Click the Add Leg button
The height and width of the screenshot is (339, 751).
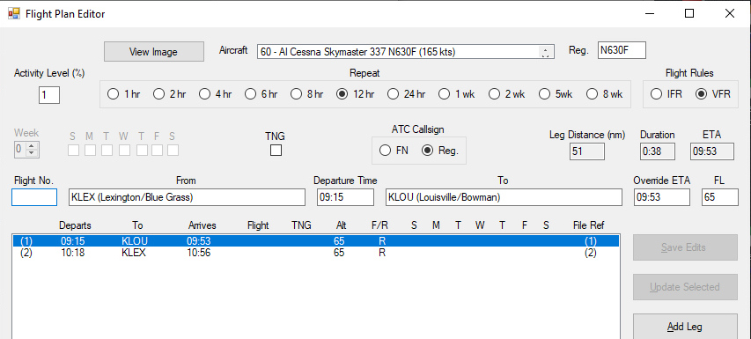pos(685,327)
